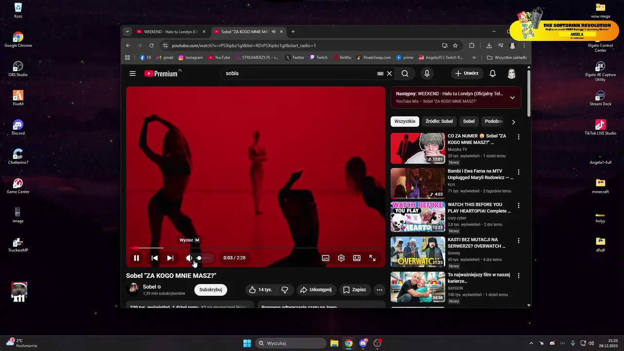This screenshot has height=351, width=624.
Task: Toggle theater mode in the player
Action: point(357,258)
